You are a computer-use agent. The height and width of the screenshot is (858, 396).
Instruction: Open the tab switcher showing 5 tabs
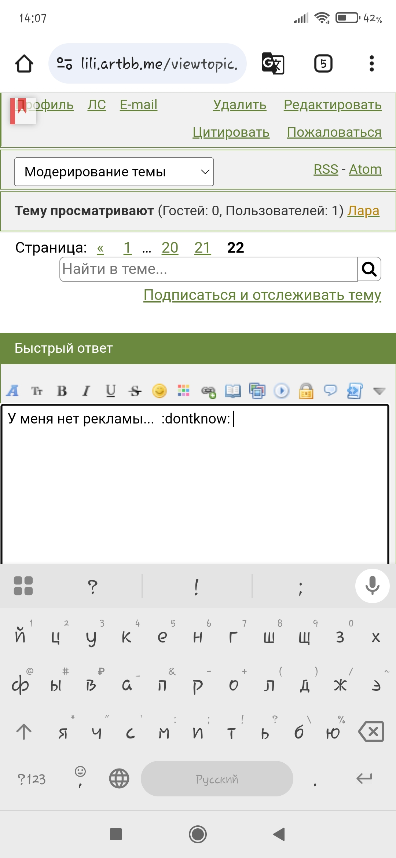click(x=323, y=63)
